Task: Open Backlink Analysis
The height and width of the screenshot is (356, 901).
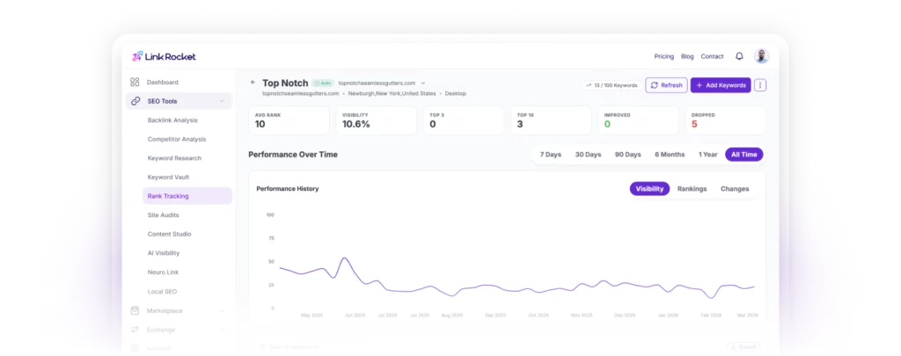Action: click(x=172, y=120)
